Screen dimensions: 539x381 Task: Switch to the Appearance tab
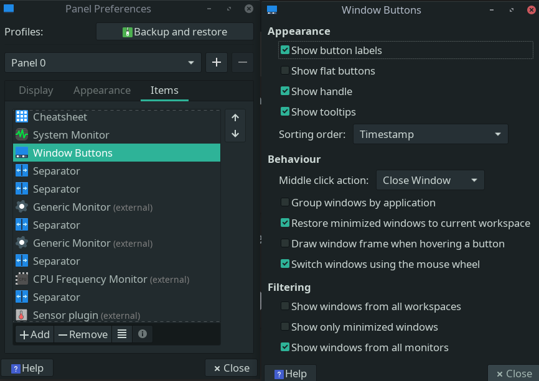pyautogui.click(x=102, y=91)
